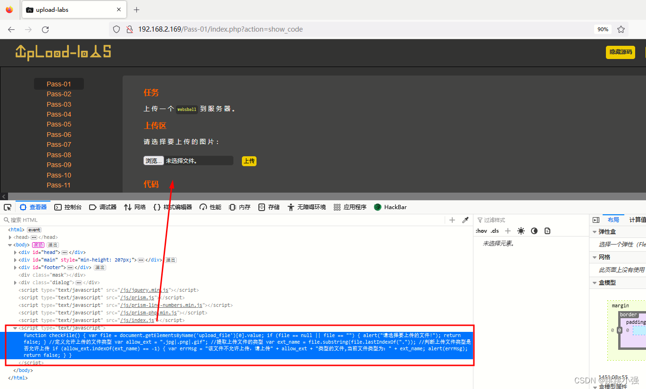
Task: Toggle dark color scheme simulation icon
Action: click(x=534, y=231)
